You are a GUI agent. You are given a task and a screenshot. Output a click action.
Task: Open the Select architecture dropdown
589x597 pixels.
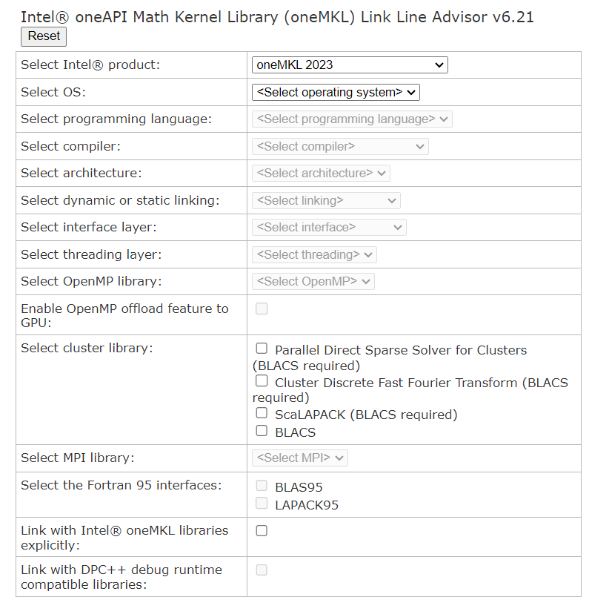tap(321, 173)
